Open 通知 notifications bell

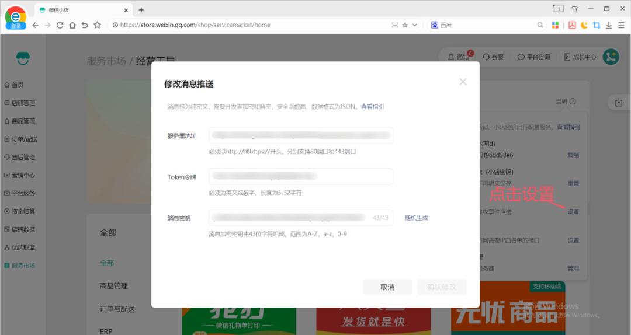click(459, 57)
